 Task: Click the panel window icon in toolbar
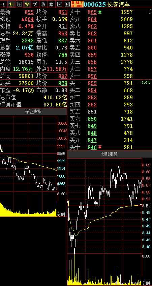pyautogui.click(x=59, y=4)
